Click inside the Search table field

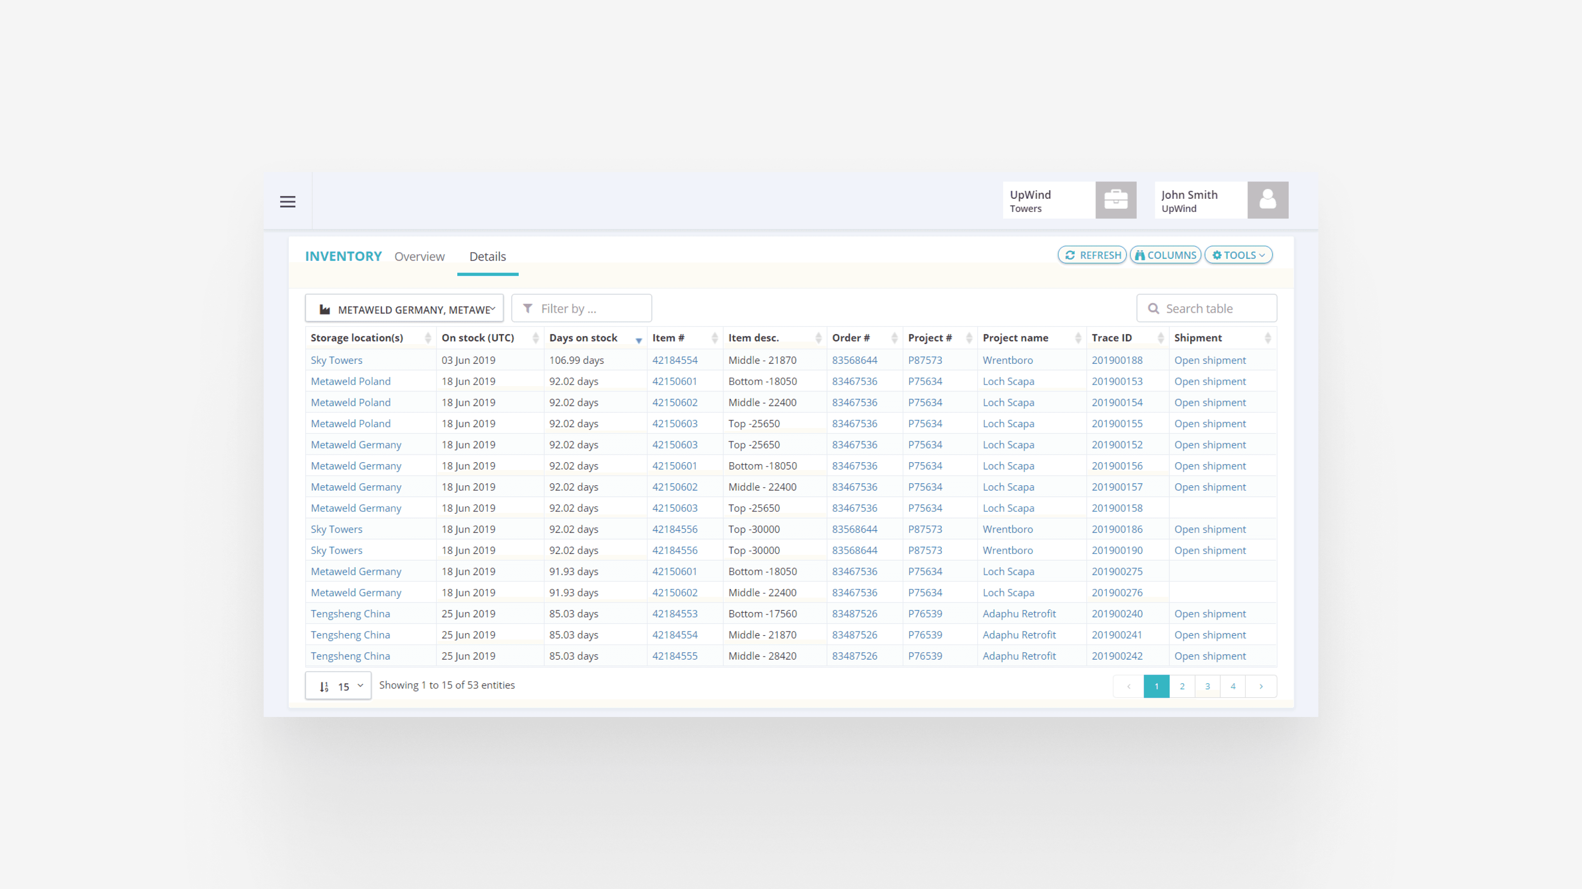coord(1213,309)
